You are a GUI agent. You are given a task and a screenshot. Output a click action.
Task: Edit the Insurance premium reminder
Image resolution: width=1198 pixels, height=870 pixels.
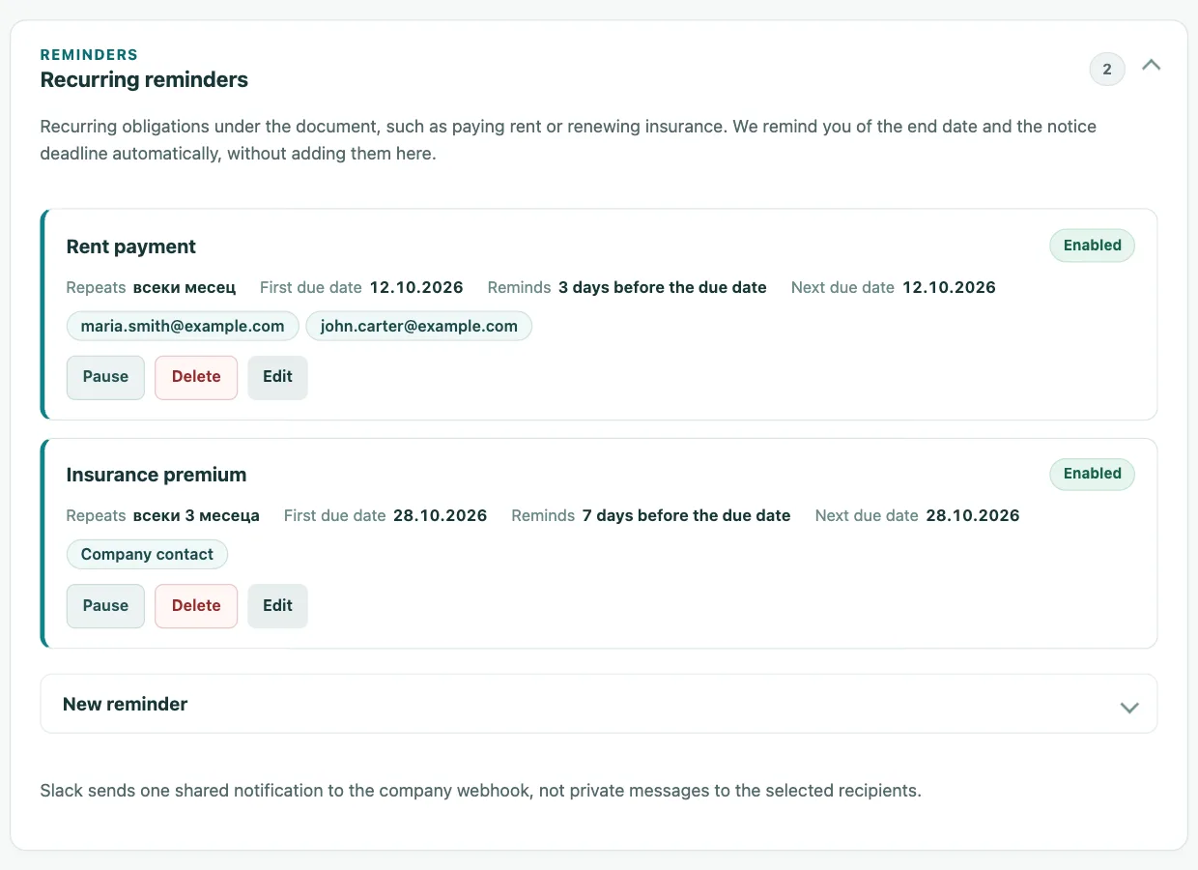tap(277, 606)
